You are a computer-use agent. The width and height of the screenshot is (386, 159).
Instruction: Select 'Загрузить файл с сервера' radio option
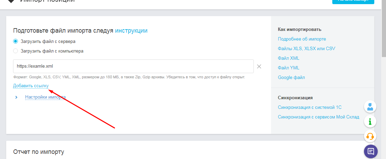pyautogui.click(x=15, y=41)
